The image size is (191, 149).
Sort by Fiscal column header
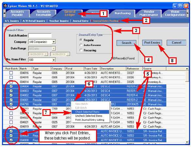point(74,69)
